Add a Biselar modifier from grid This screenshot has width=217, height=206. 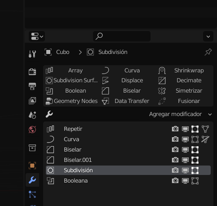pyautogui.click(x=128, y=91)
